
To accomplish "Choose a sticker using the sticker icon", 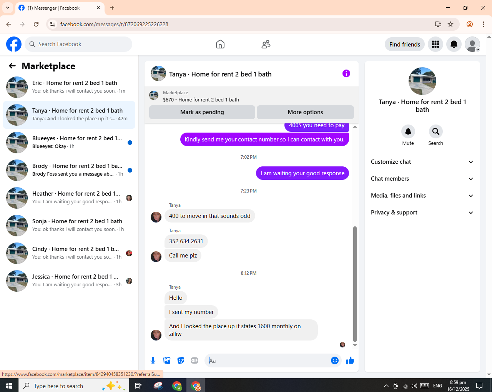I will pos(181,360).
